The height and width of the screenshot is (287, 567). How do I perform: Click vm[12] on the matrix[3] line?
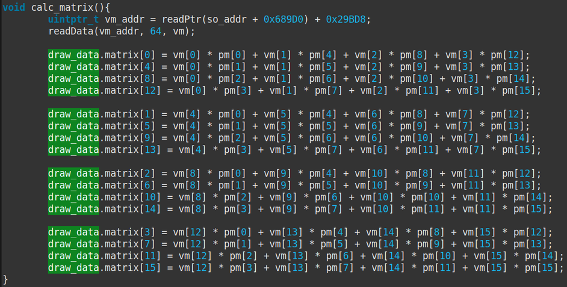coord(190,232)
